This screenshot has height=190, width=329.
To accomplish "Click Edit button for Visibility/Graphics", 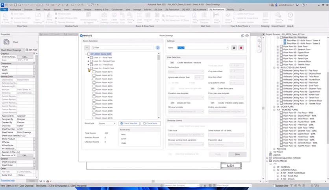I will point(25,57).
